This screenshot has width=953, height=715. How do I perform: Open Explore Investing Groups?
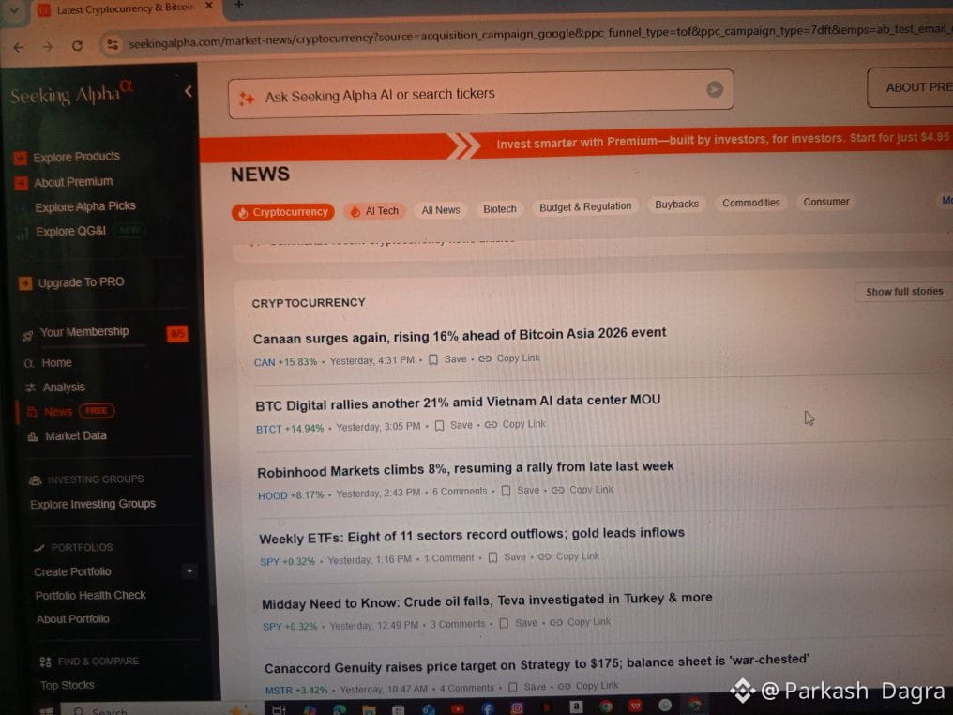pyautogui.click(x=92, y=504)
